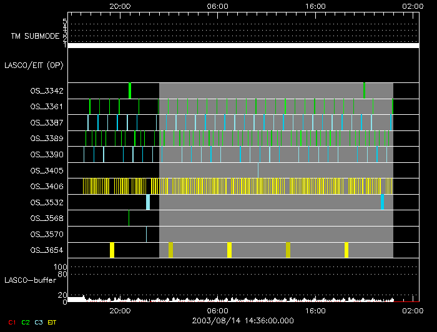Click the TM SUBMODE label

point(34,36)
